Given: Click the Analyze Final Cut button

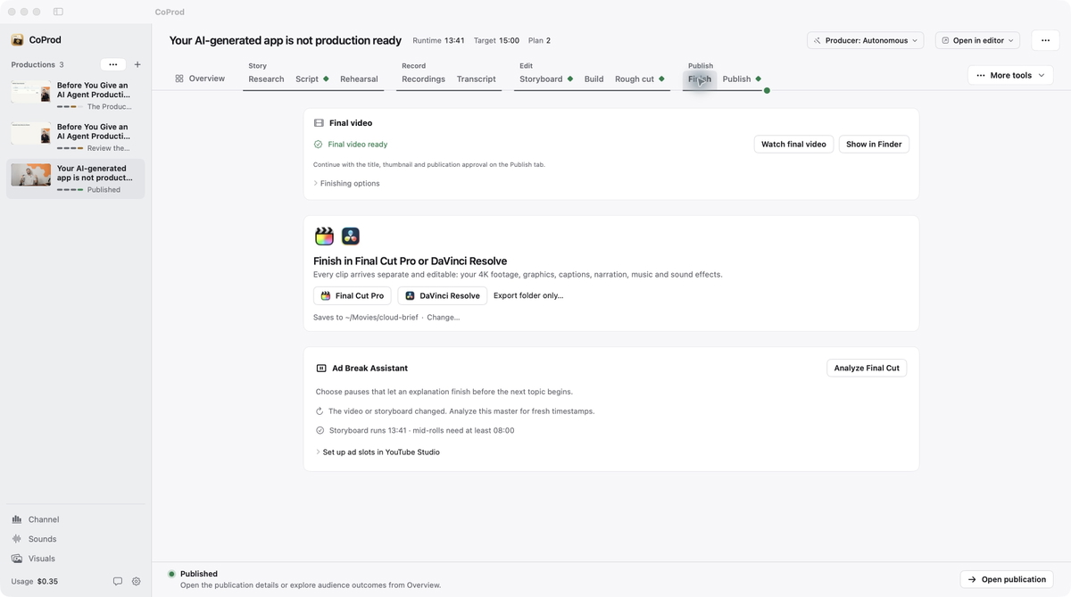Looking at the screenshot, I should (x=867, y=368).
